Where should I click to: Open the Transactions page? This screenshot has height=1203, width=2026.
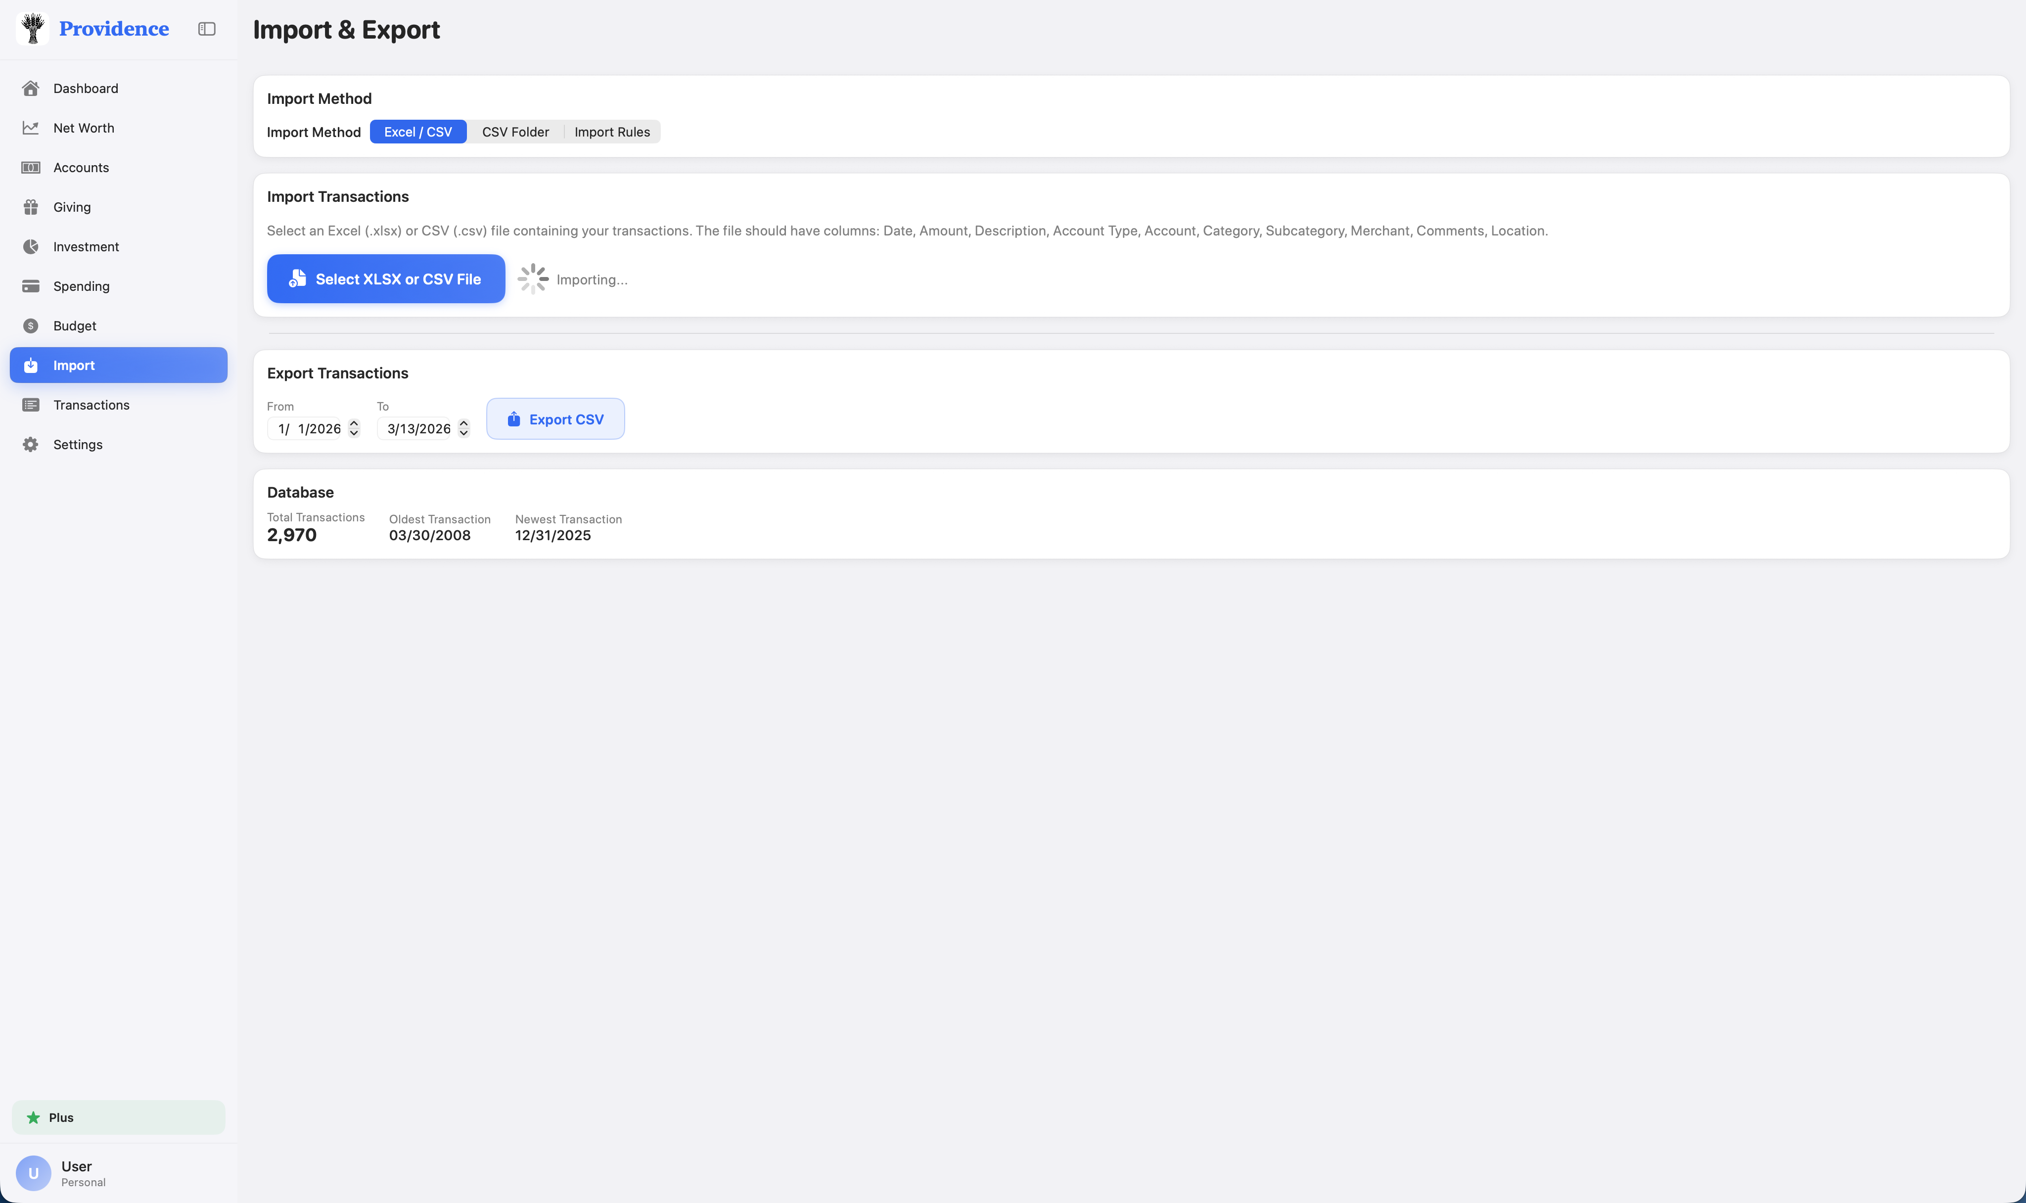click(118, 405)
